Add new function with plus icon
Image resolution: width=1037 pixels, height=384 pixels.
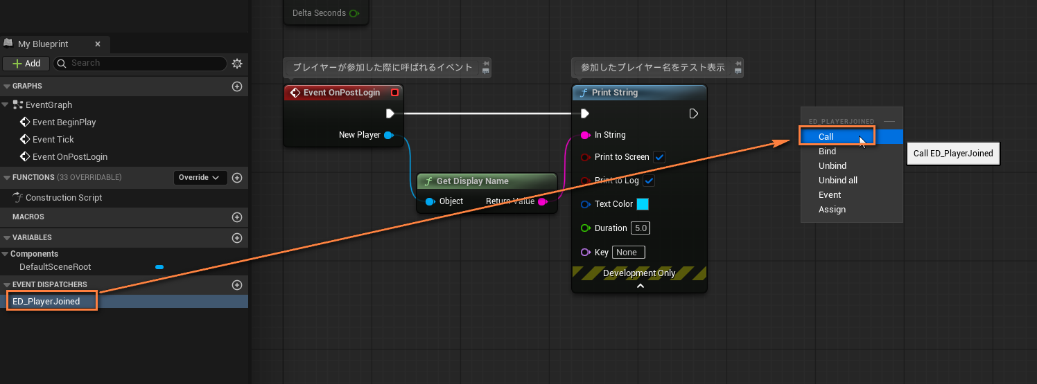[x=237, y=177]
